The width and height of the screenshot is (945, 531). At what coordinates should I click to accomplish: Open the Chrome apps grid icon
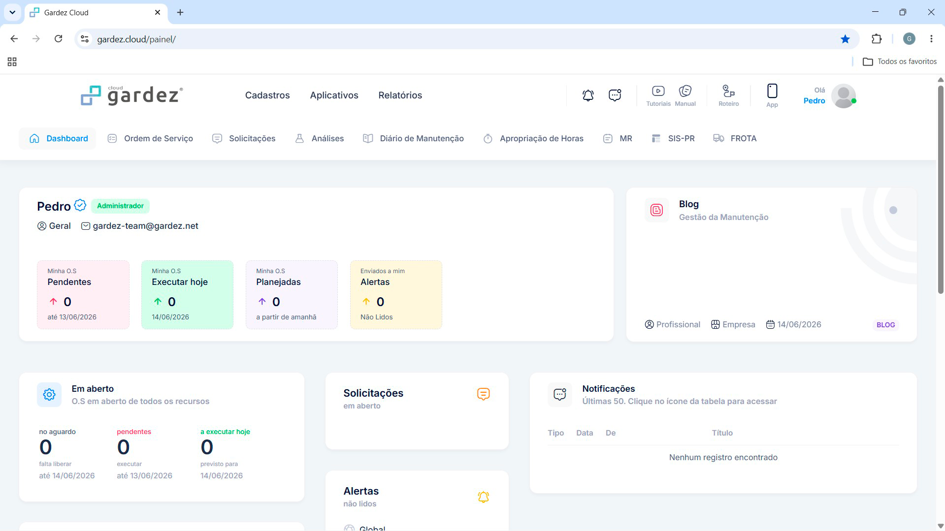tap(12, 62)
